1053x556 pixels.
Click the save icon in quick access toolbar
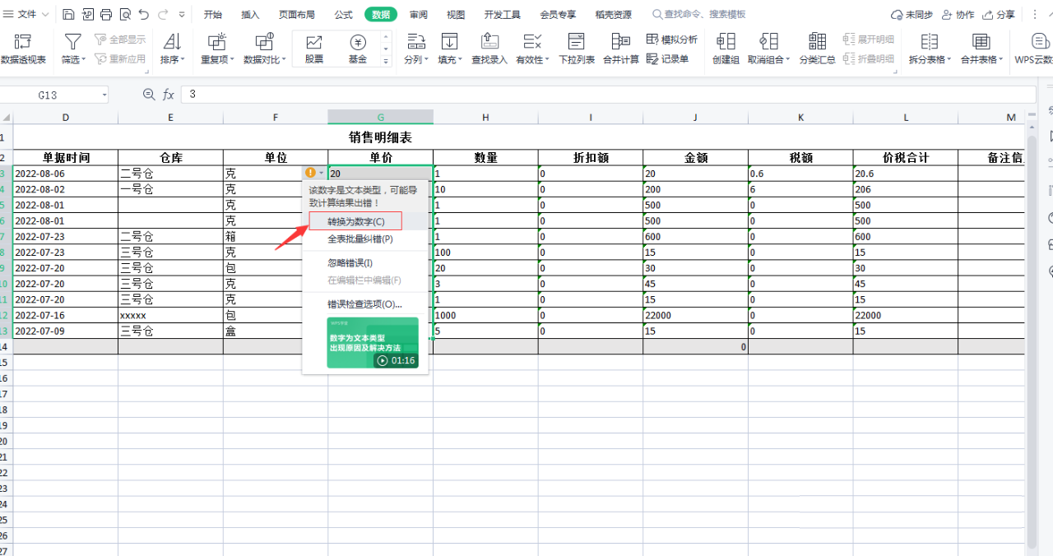(69, 15)
